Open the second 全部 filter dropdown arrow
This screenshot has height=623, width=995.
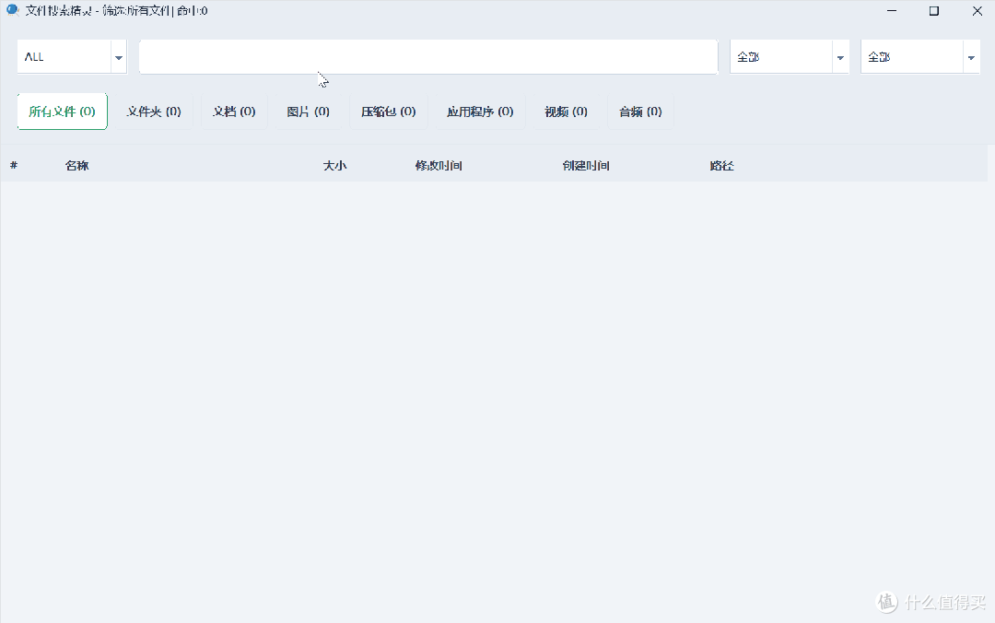point(971,57)
